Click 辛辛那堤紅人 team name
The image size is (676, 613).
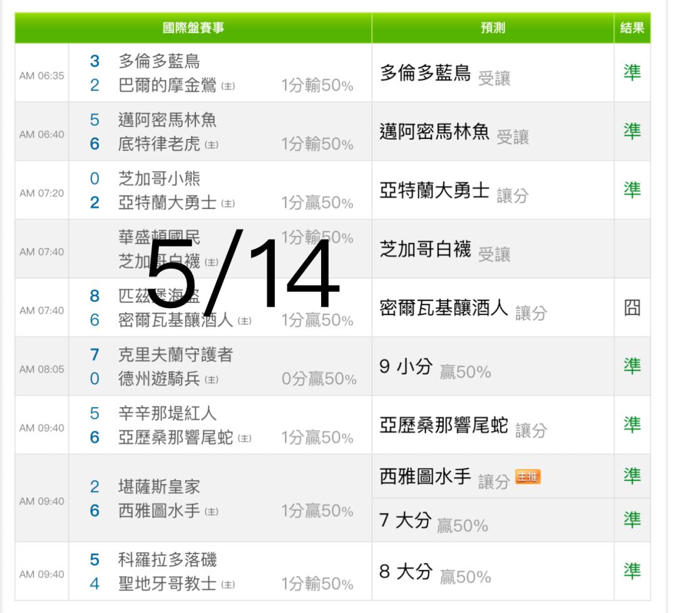pyautogui.click(x=167, y=413)
